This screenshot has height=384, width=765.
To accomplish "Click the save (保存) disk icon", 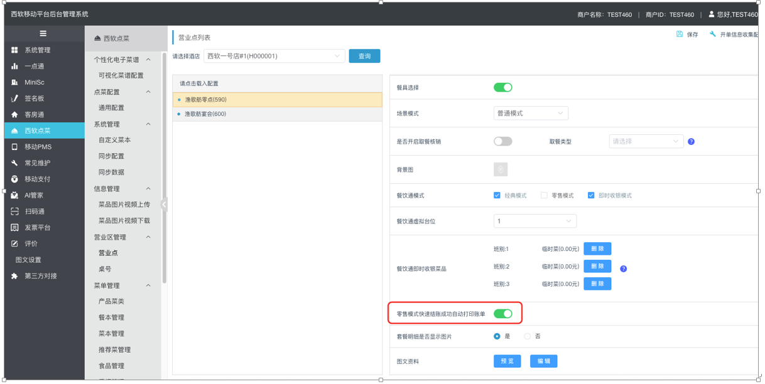I will pos(680,35).
